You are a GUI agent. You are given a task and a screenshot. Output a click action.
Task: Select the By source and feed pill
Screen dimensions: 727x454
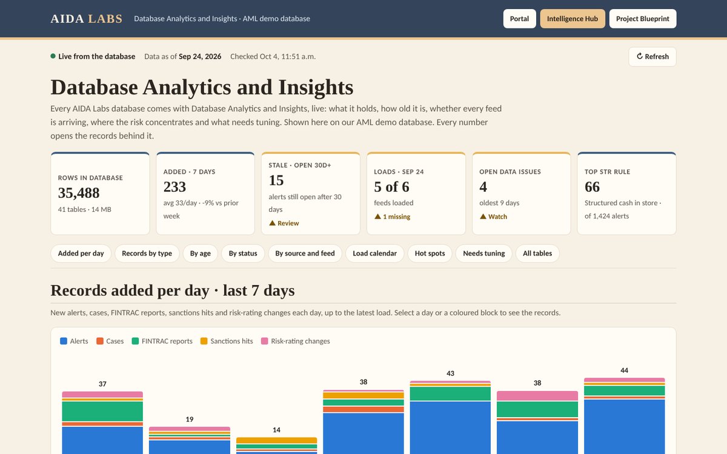[305, 254]
